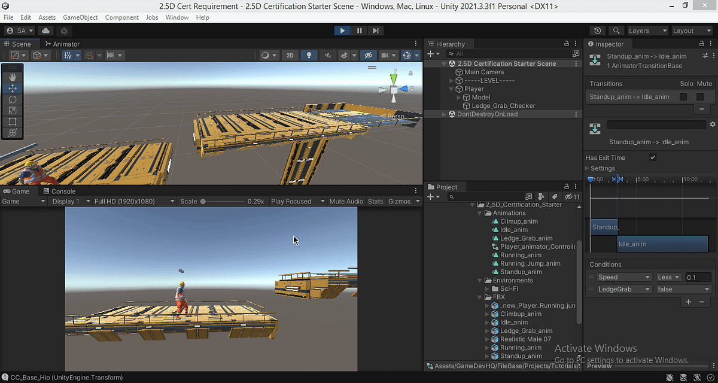The width and height of the screenshot is (718, 383).
Task: Open the GameObject menu
Action: pyautogui.click(x=80, y=17)
